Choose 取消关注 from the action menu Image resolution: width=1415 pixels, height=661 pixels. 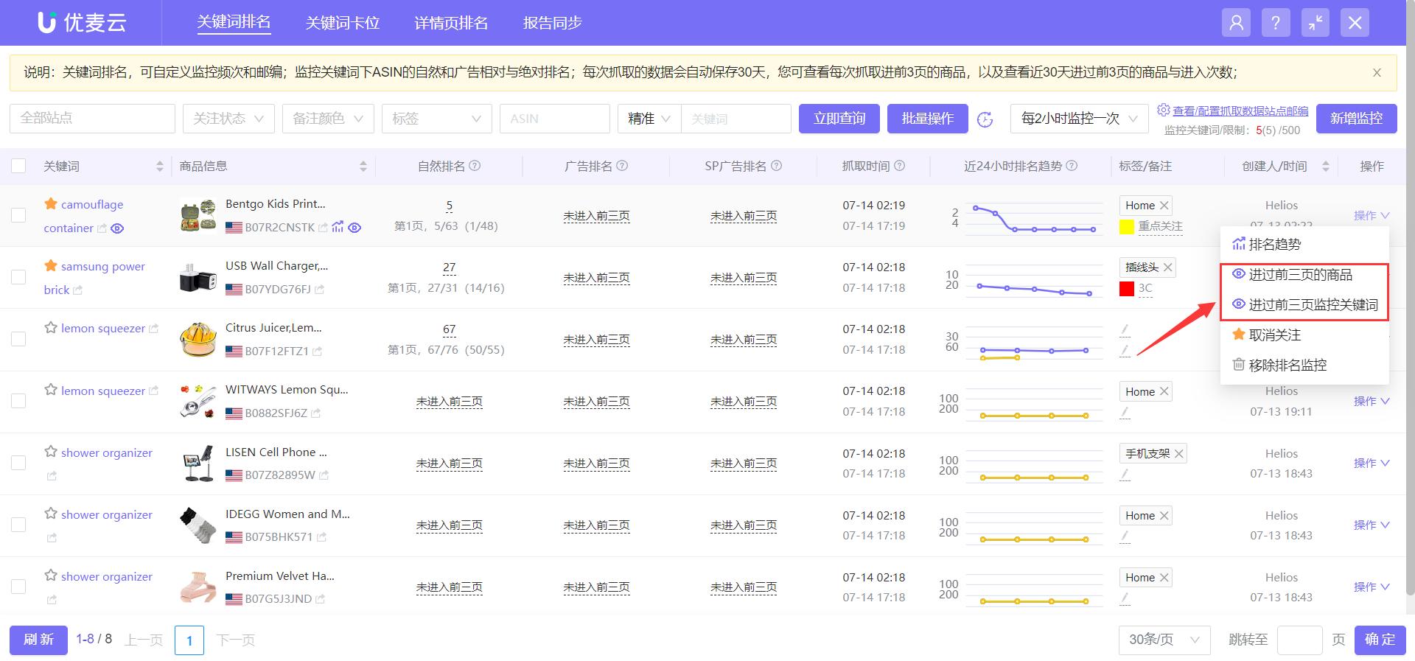click(1304, 335)
